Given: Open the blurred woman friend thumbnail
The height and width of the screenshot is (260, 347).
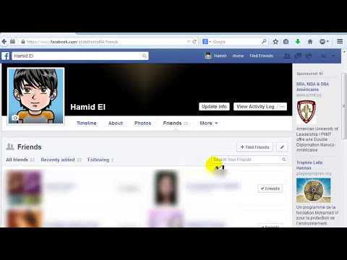Looking at the screenshot, I should coord(166,188).
